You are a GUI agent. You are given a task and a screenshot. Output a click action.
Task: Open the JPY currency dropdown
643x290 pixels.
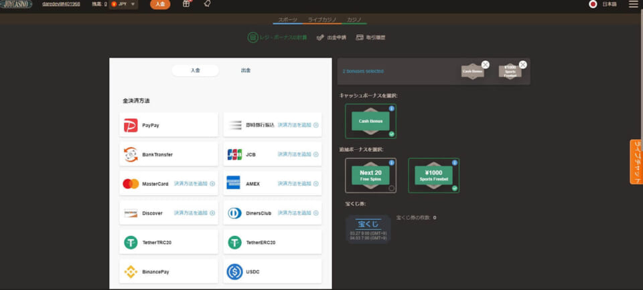click(x=123, y=4)
